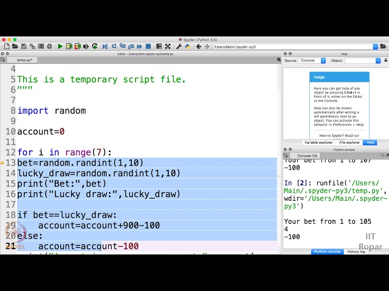The image size is (389, 291).
Task: Click the browse tabs icon in IPython console
Action: tap(285, 155)
